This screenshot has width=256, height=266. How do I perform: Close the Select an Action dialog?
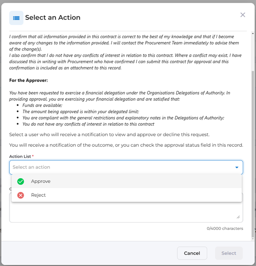pyautogui.click(x=243, y=15)
